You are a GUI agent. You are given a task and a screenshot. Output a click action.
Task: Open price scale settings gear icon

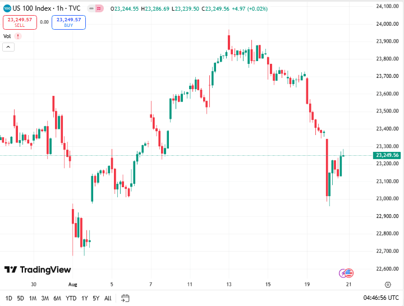[387, 284]
